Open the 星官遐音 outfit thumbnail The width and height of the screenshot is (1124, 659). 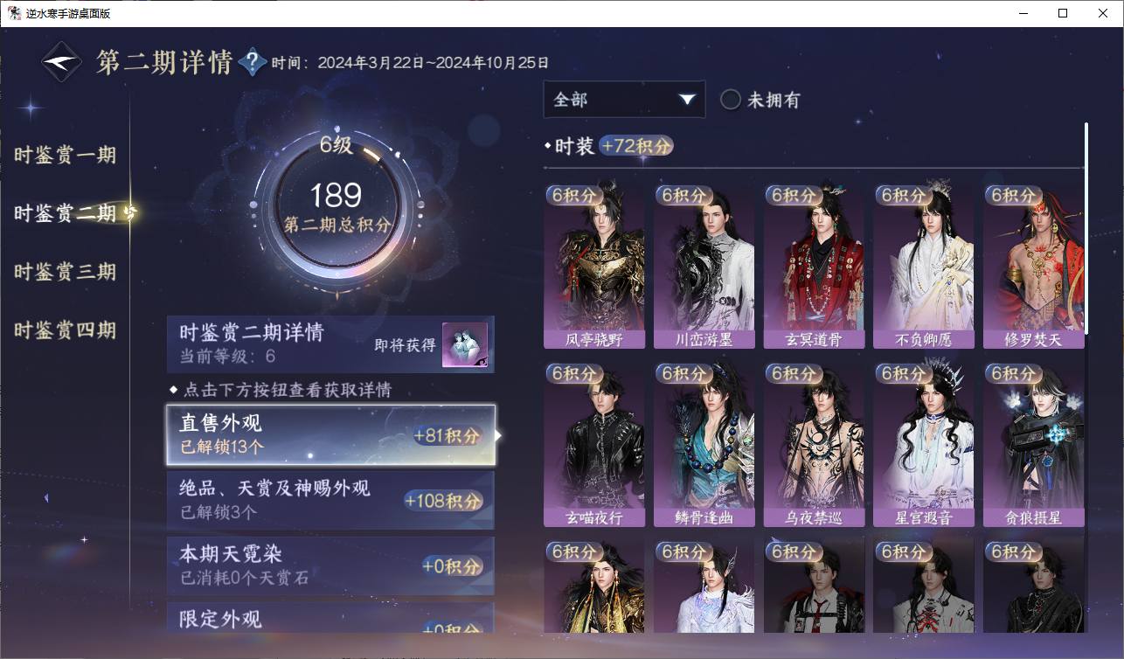pyautogui.click(x=924, y=444)
